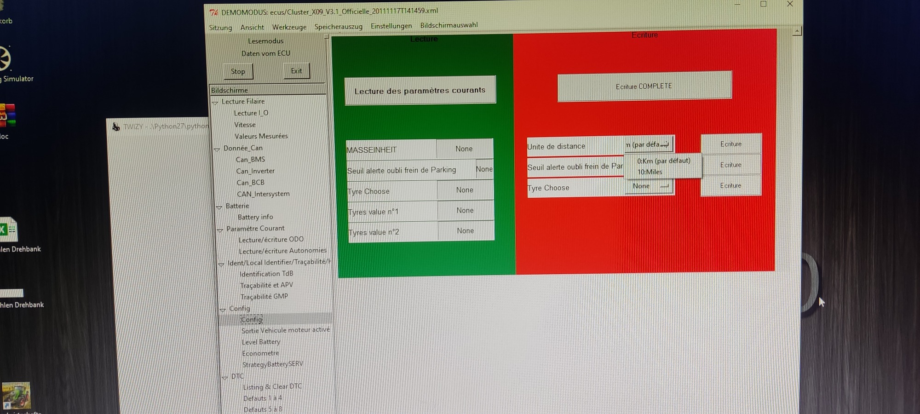The height and width of the screenshot is (414, 920).
Task: Collapse the Donnée_Can tree group
Action: [x=217, y=149]
